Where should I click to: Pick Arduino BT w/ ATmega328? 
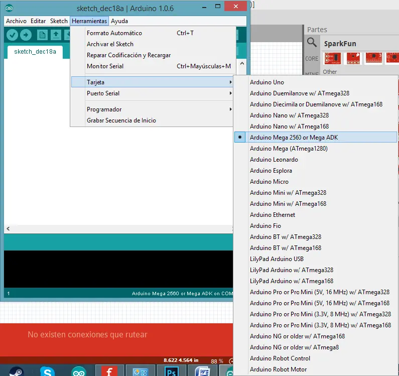pos(316,237)
